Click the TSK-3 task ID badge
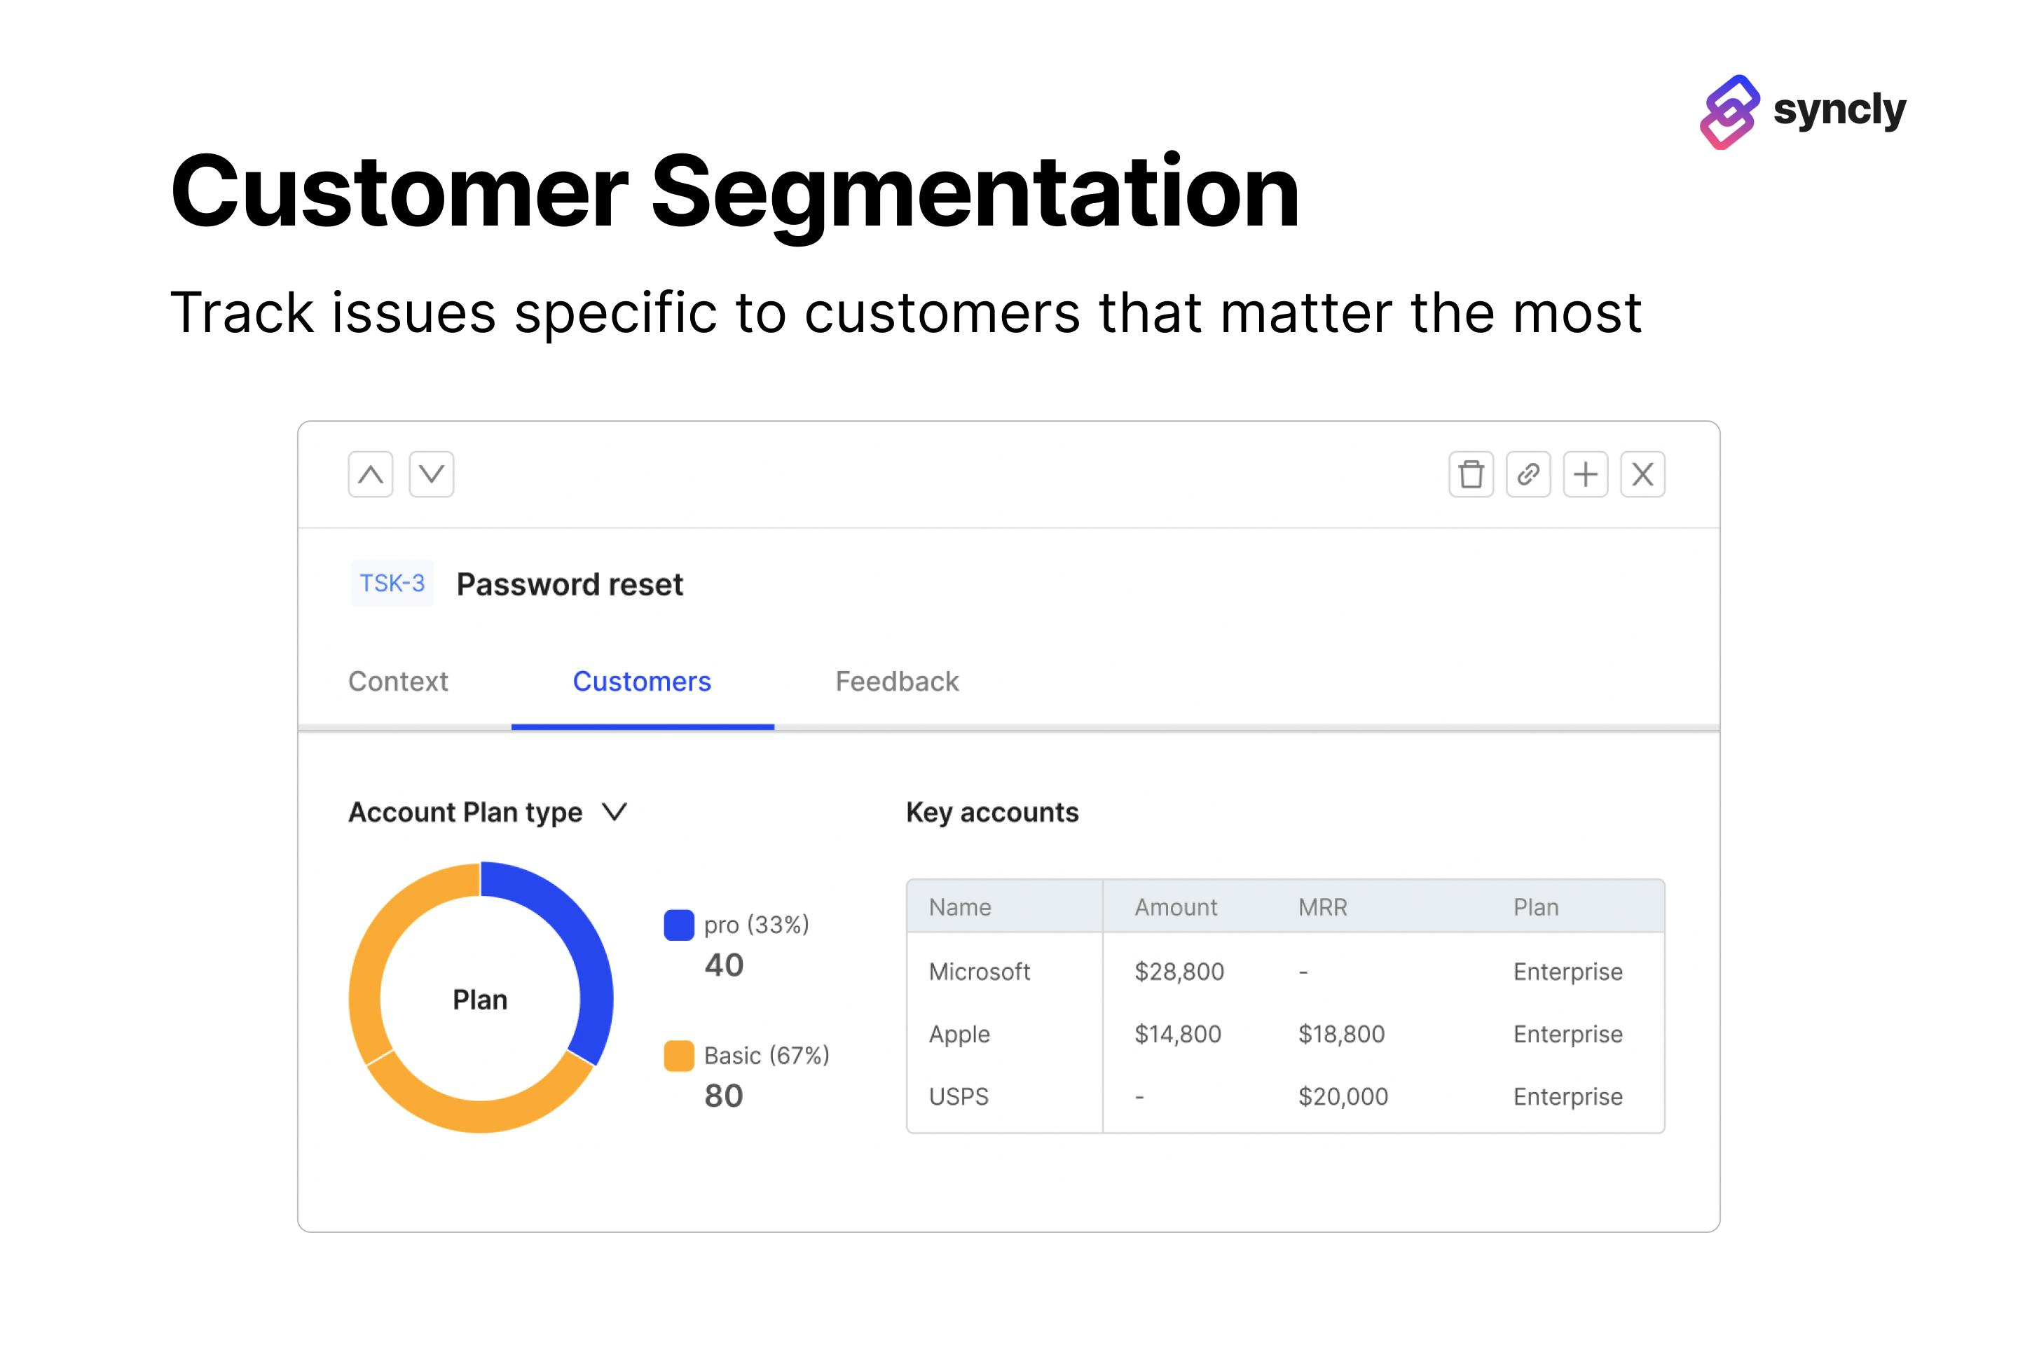This screenshot has height=1345, width=2018. (x=392, y=584)
